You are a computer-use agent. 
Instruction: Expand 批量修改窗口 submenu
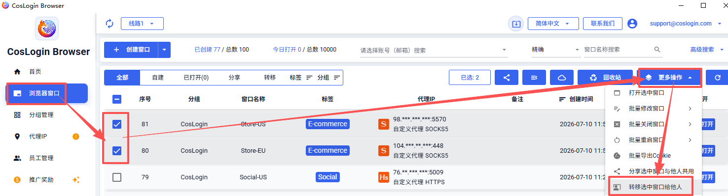653,109
